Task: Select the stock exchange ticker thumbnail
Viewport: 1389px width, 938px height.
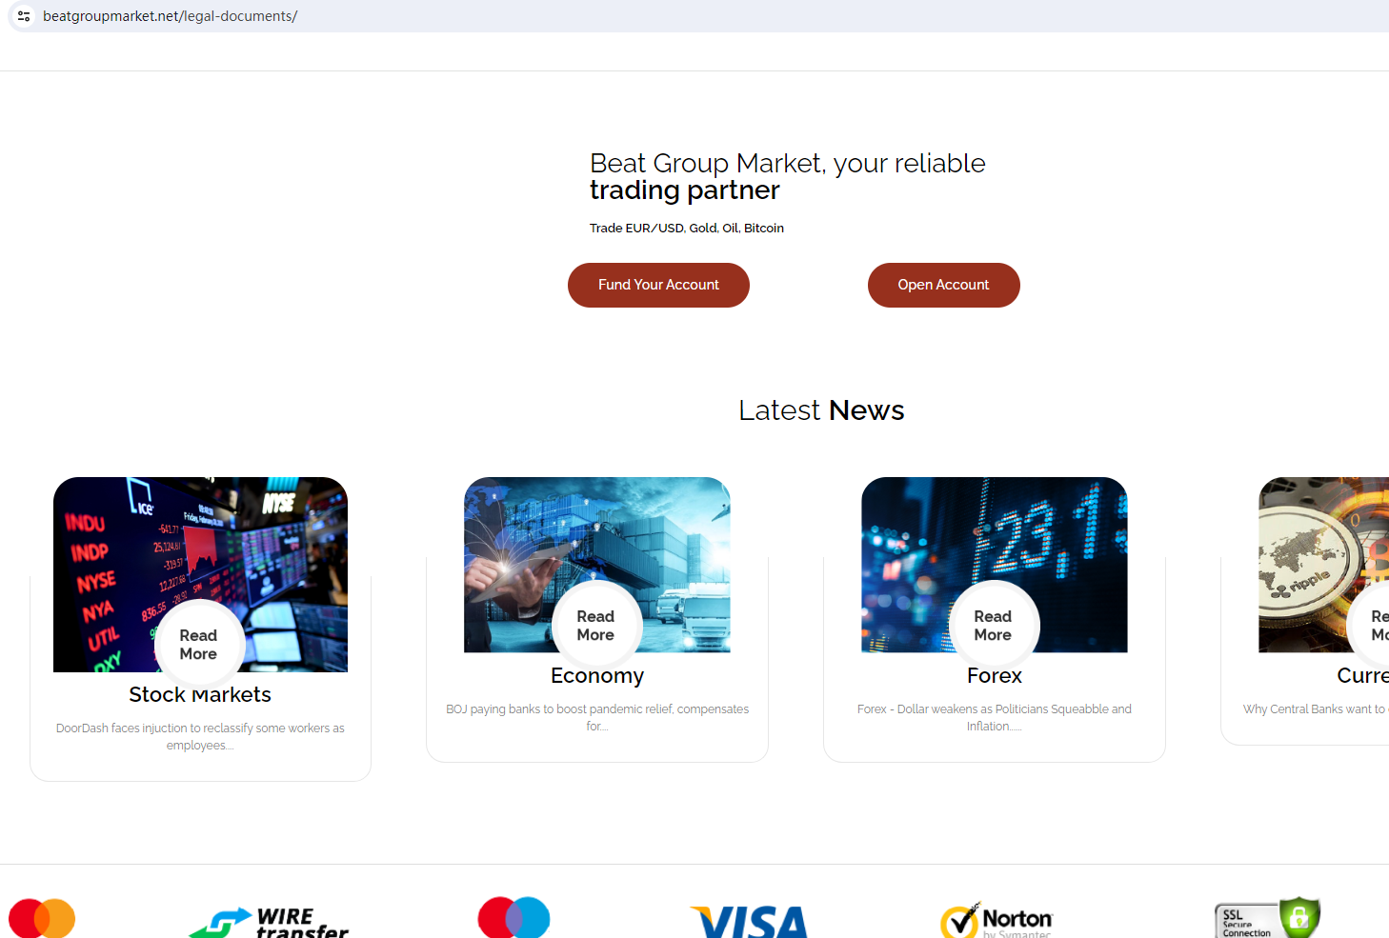Action: tap(200, 574)
